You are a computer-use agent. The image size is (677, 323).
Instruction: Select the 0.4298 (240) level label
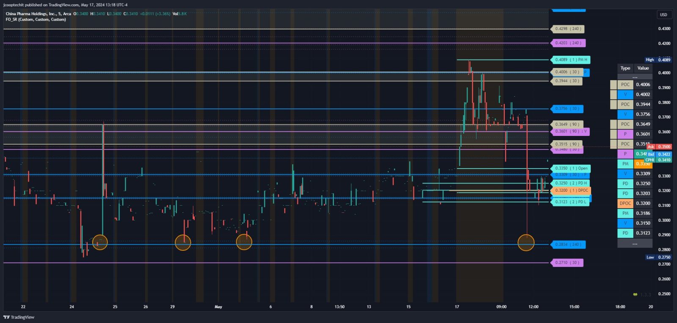point(567,29)
